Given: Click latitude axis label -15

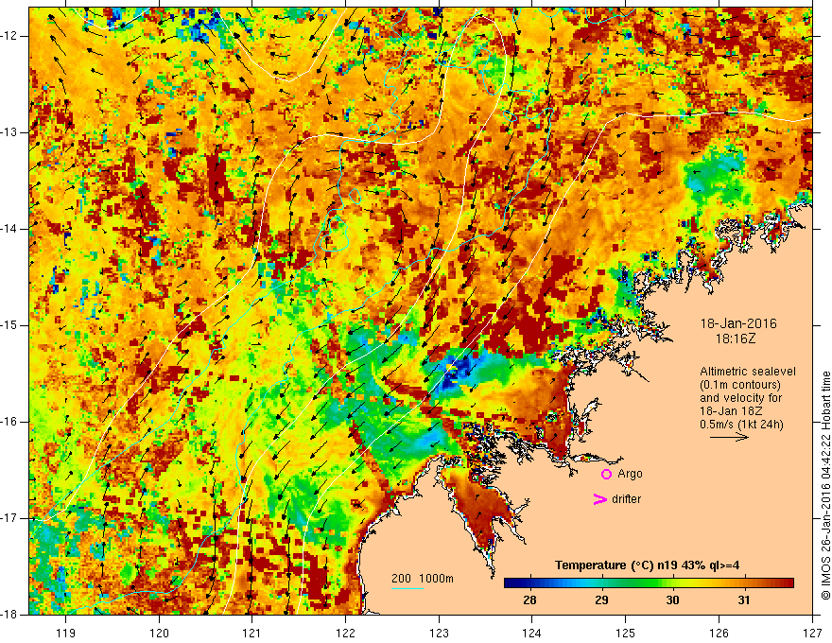Looking at the screenshot, I should [x=9, y=325].
